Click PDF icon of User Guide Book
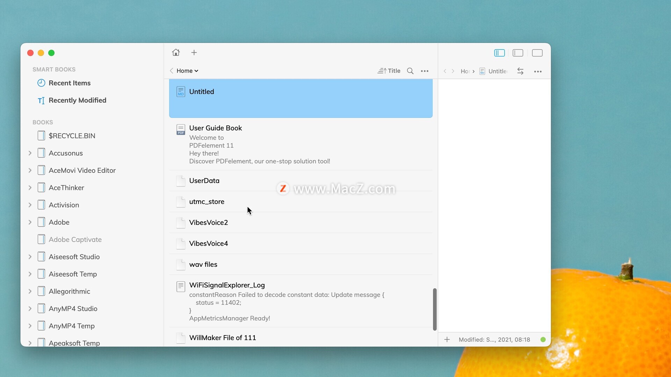Image resolution: width=671 pixels, height=377 pixels. click(x=181, y=130)
